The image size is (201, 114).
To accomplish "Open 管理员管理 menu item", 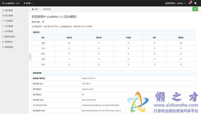I will [14, 37].
